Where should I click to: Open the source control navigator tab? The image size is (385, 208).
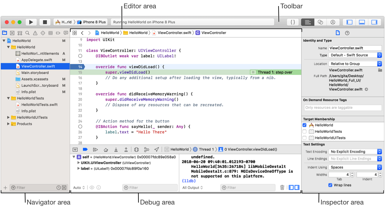[x=12, y=33]
